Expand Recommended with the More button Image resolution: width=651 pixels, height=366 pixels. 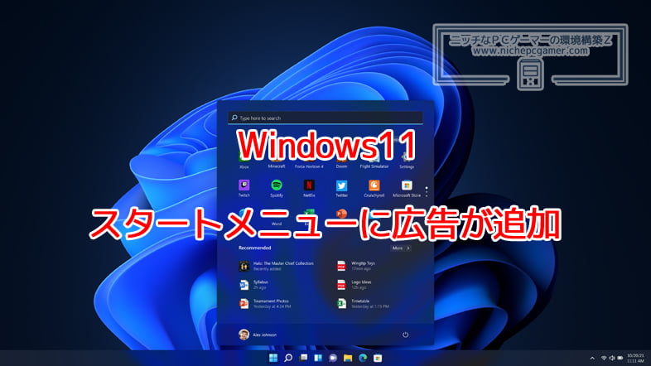click(401, 248)
